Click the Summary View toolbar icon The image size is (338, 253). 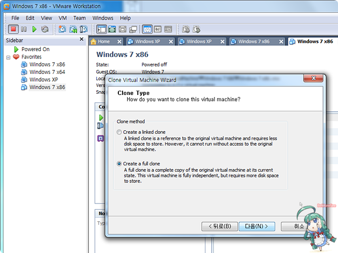[x=147, y=29]
